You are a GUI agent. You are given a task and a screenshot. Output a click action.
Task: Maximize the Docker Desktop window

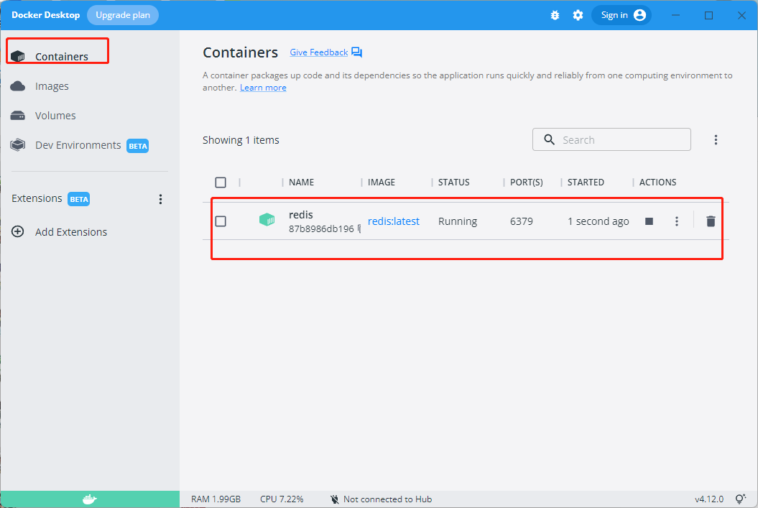(x=708, y=16)
